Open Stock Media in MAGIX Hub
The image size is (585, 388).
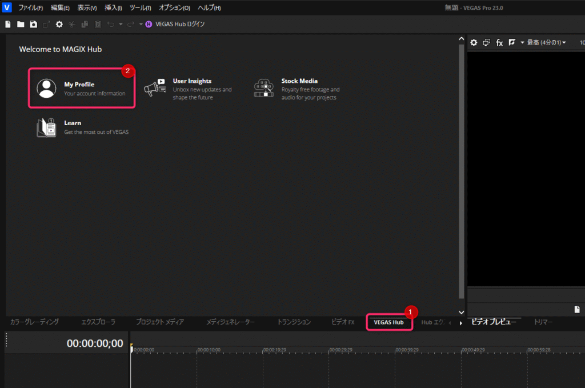299,89
